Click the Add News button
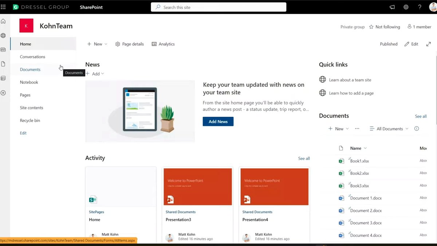Screen dimensions: 437x246 pos(218,122)
